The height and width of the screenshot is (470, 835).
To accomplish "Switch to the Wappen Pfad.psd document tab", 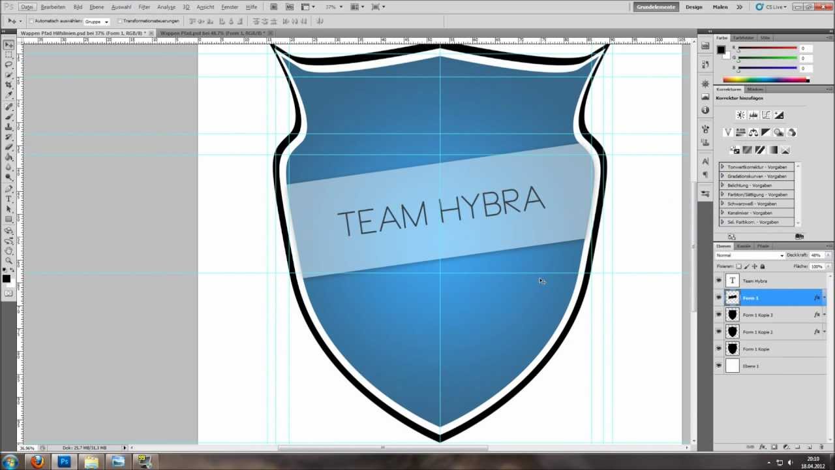I will point(211,33).
